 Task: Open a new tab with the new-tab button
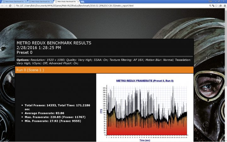82,2
